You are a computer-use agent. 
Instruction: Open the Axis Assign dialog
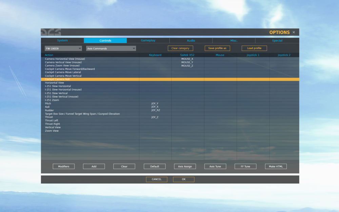(x=185, y=166)
